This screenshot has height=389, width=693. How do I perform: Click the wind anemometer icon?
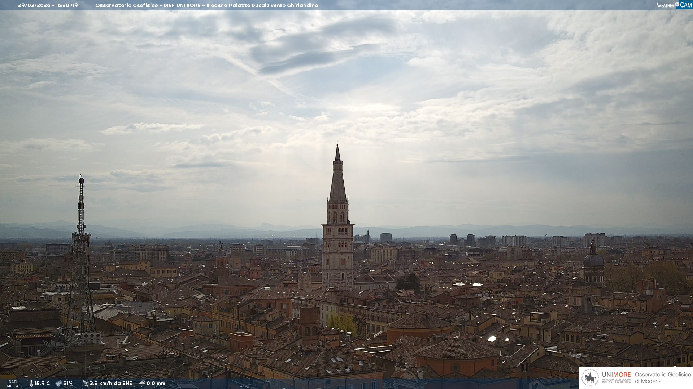(85, 383)
